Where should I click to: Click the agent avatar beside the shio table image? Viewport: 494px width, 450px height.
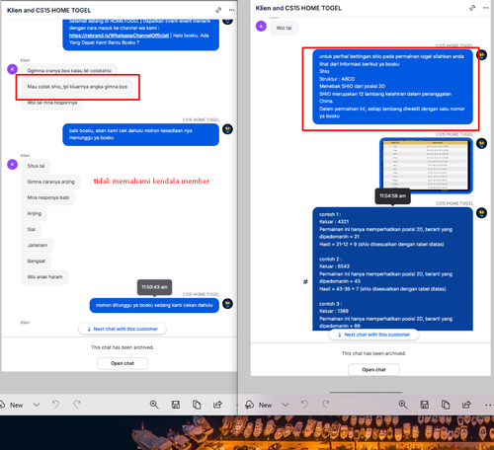click(481, 143)
